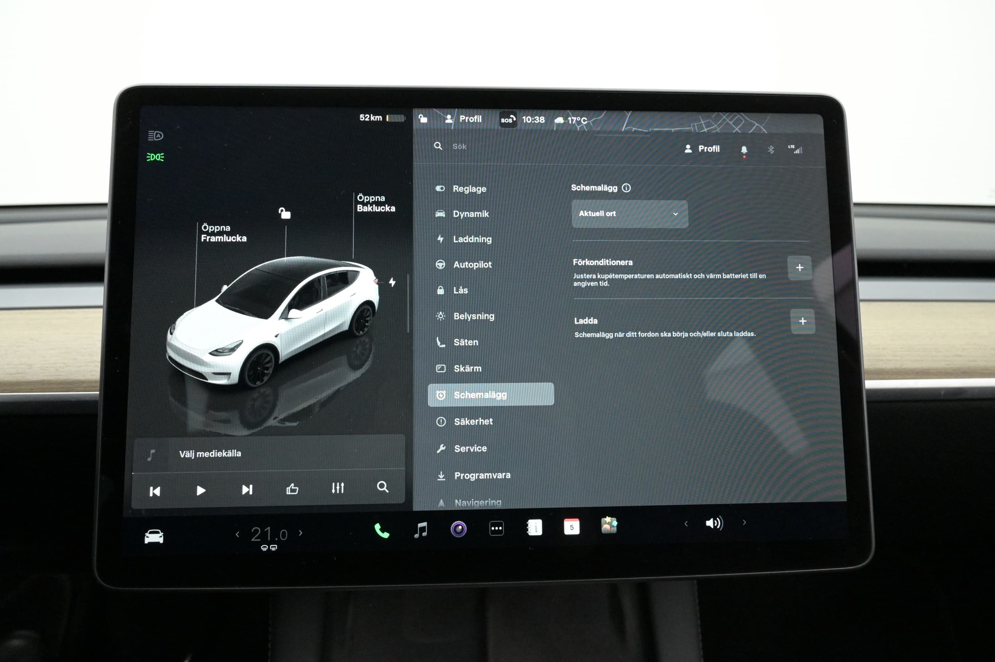Click the thumbs up like icon

point(292,489)
